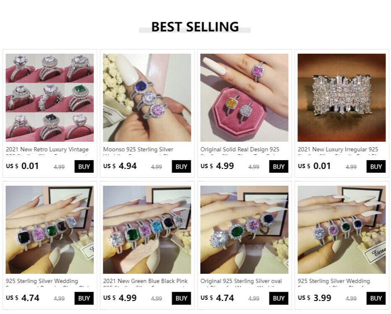This screenshot has width=391, height=314.
Task: Buy the Original Solid Real Design ring
Action: click(279, 166)
